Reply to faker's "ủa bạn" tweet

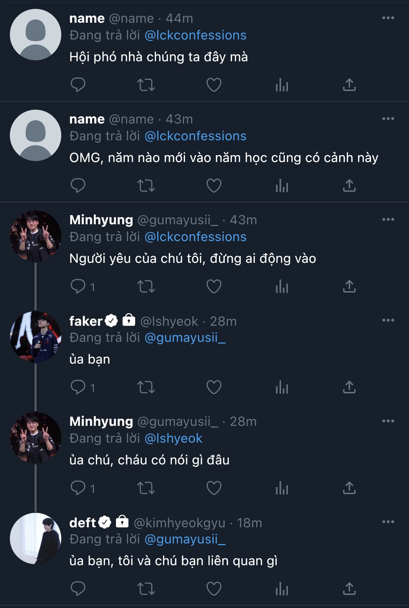(78, 387)
